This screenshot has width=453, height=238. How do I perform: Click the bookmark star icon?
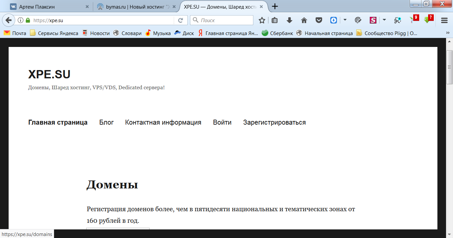(262, 20)
